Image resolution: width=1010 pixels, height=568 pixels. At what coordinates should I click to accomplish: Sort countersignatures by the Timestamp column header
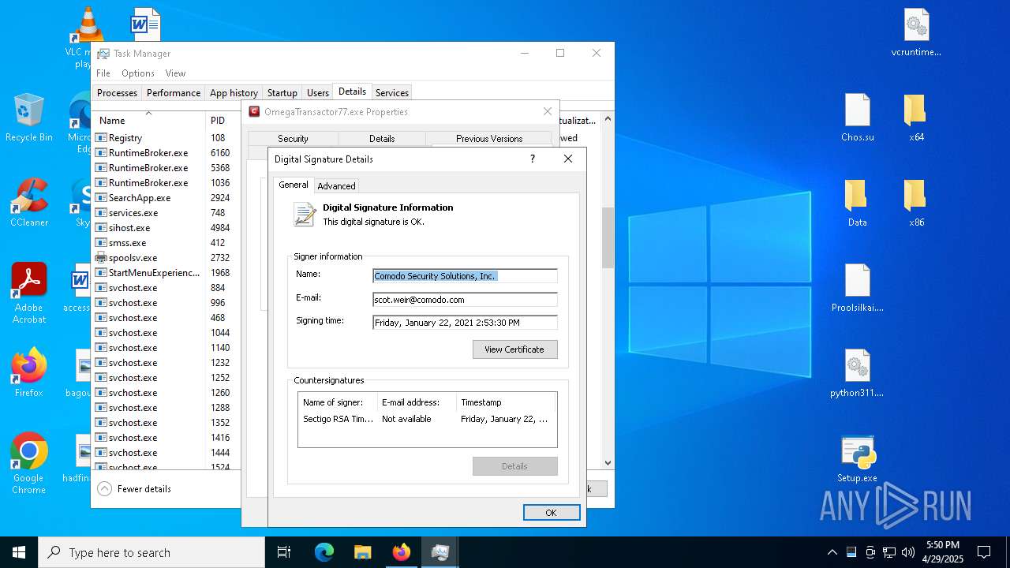pyautogui.click(x=507, y=402)
